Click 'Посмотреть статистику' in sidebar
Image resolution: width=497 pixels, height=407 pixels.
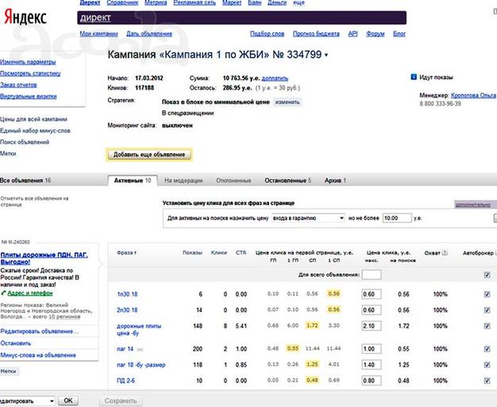coord(30,73)
